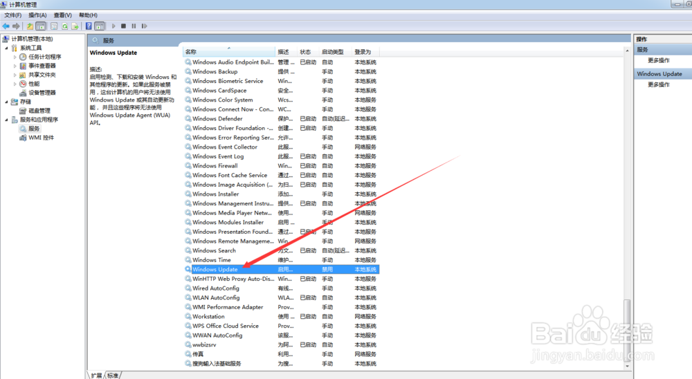This screenshot has width=692, height=379.
Task: Click the gear icon of Wired AutoConfig
Action: pyautogui.click(x=188, y=288)
